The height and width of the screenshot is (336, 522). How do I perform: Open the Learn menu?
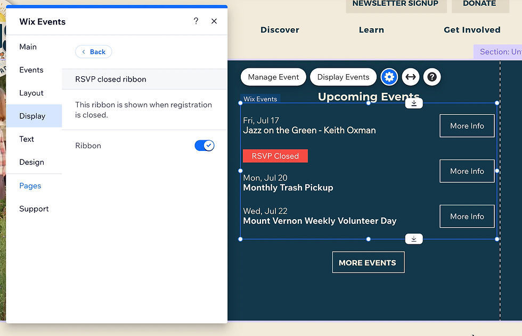click(372, 30)
